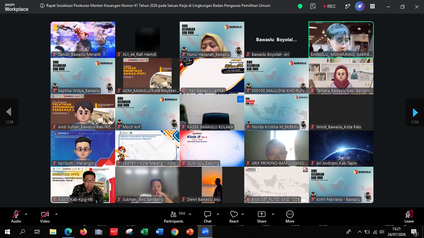Leave the meeting

tap(409, 216)
